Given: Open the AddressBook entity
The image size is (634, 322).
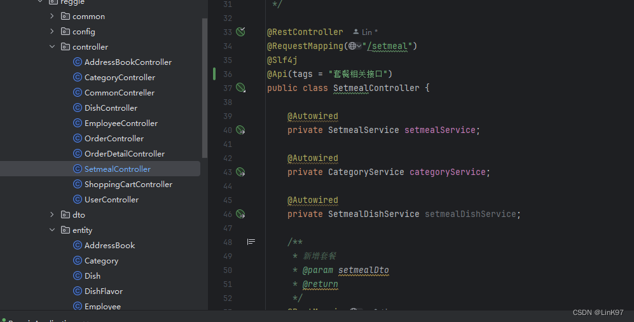Looking at the screenshot, I should 109,245.
